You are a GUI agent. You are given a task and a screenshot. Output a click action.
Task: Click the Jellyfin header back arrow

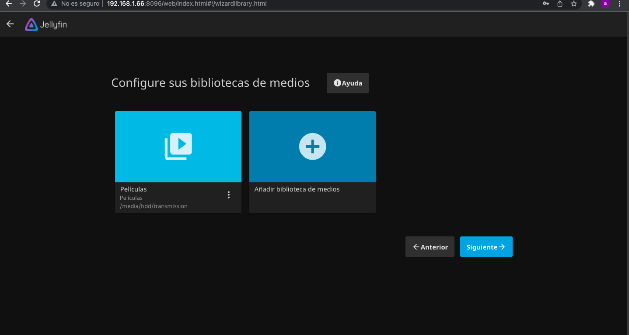click(10, 24)
